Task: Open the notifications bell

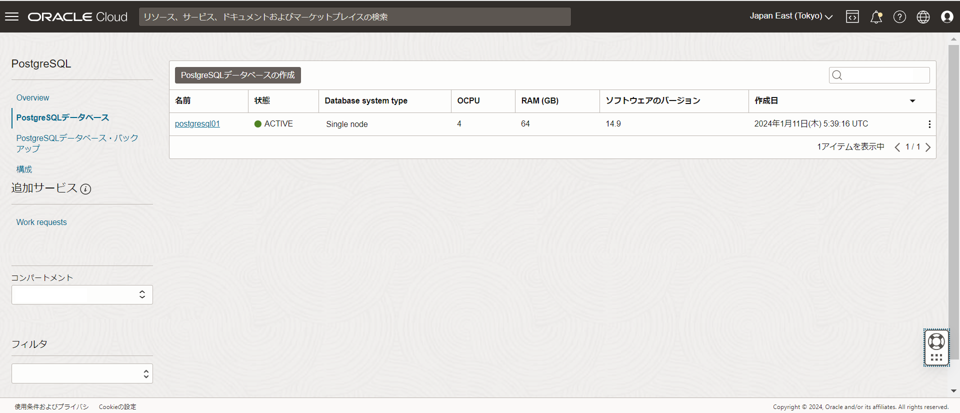Action: coord(876,17)
